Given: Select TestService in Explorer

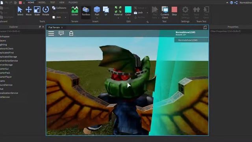Looking at the screenshot, I should (5, 97).
